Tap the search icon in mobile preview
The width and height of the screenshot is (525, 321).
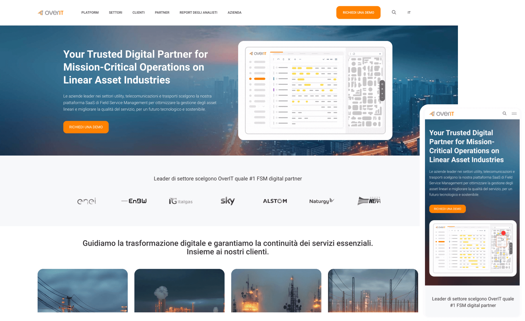tap(504, 113)
